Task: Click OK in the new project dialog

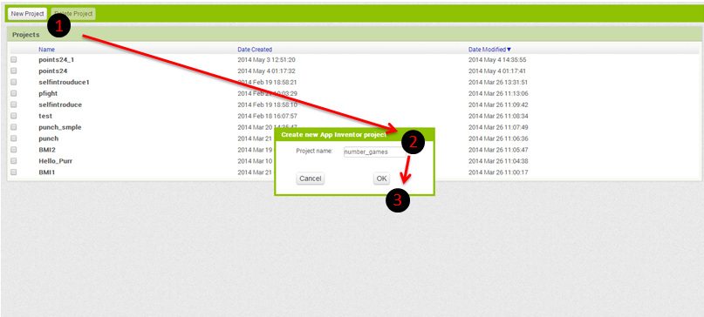Action: point(381,179)
